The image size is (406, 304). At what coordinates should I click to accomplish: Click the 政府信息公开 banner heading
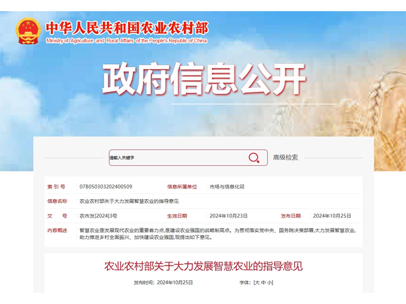203,79
